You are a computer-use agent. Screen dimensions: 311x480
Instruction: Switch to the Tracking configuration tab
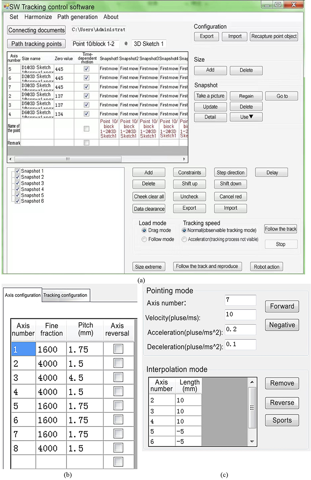[x=65, y=295]
